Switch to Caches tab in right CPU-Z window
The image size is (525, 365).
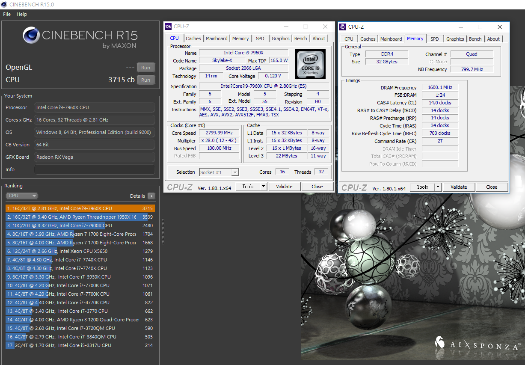(368, 39)
